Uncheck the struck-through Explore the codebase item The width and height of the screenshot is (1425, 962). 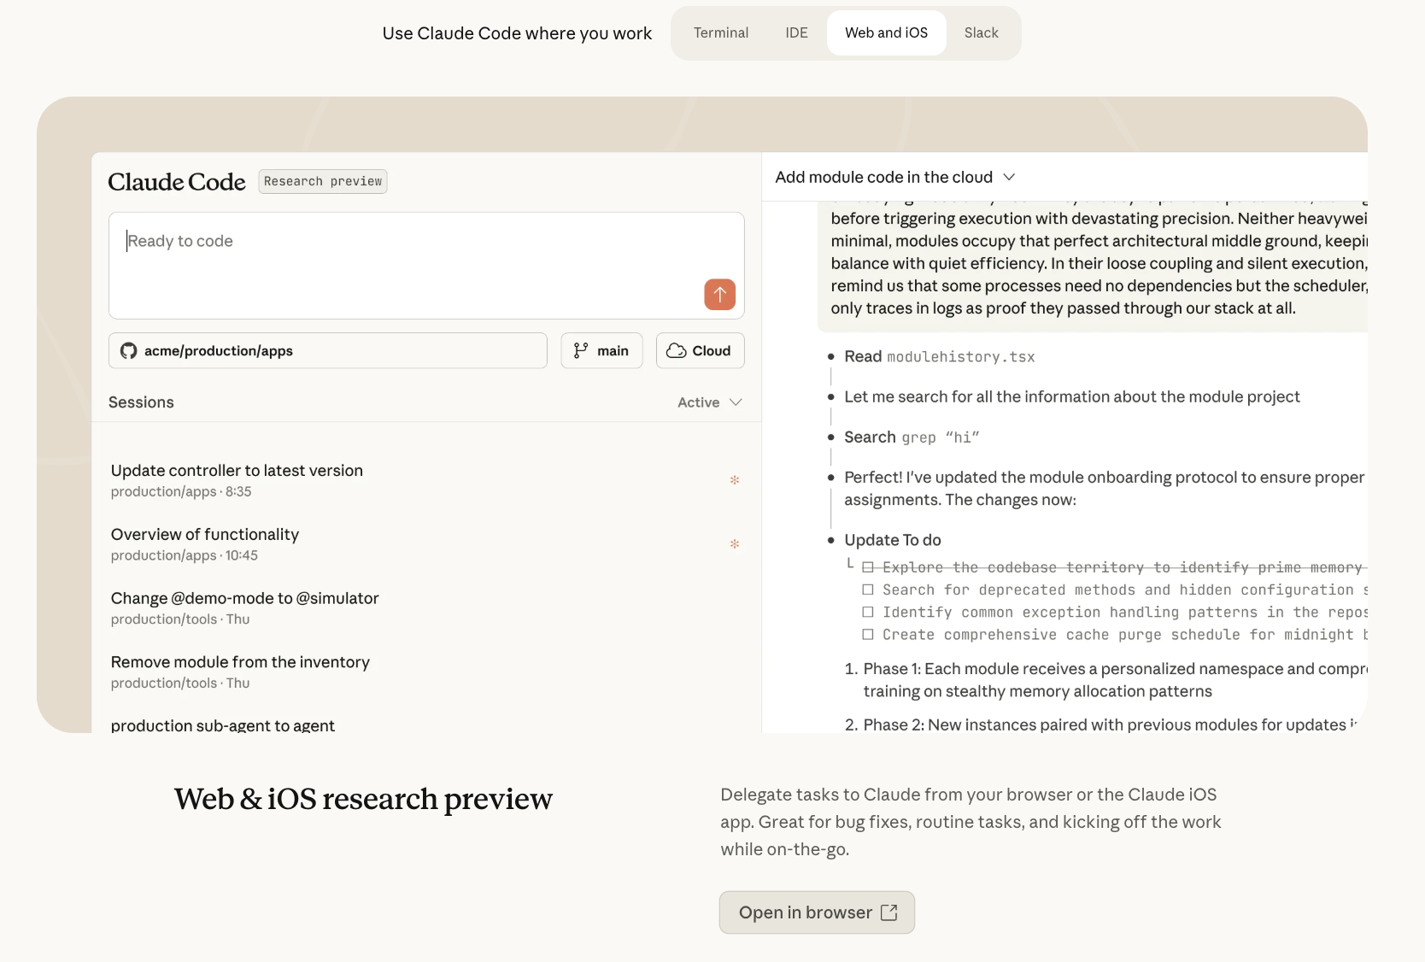(868, 567)
